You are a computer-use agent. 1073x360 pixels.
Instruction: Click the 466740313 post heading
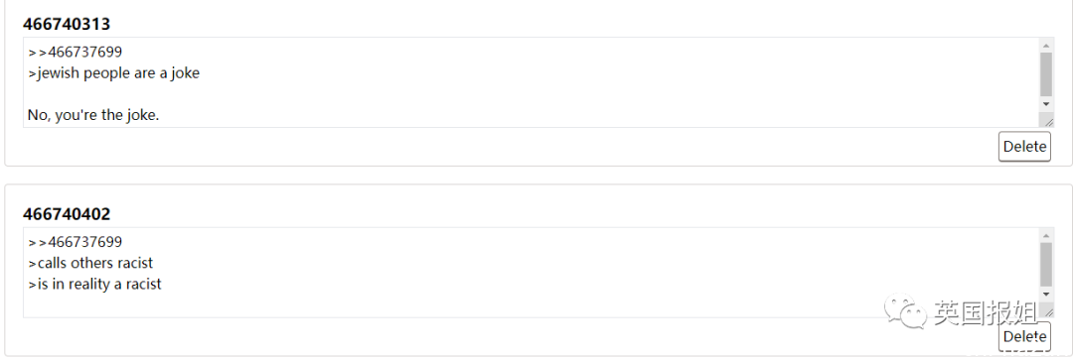pyautogui.click(x=67, y=25)
